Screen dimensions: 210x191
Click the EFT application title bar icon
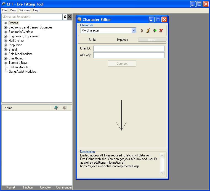[x=4, y=4]
